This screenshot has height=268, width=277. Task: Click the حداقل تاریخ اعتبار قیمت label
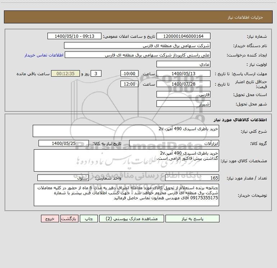point(251,84)
